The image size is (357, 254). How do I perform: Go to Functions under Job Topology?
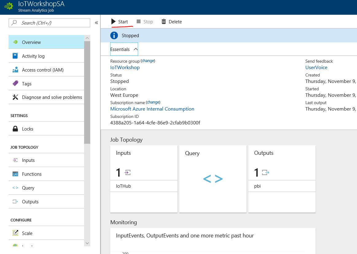(x=46, y=174)
